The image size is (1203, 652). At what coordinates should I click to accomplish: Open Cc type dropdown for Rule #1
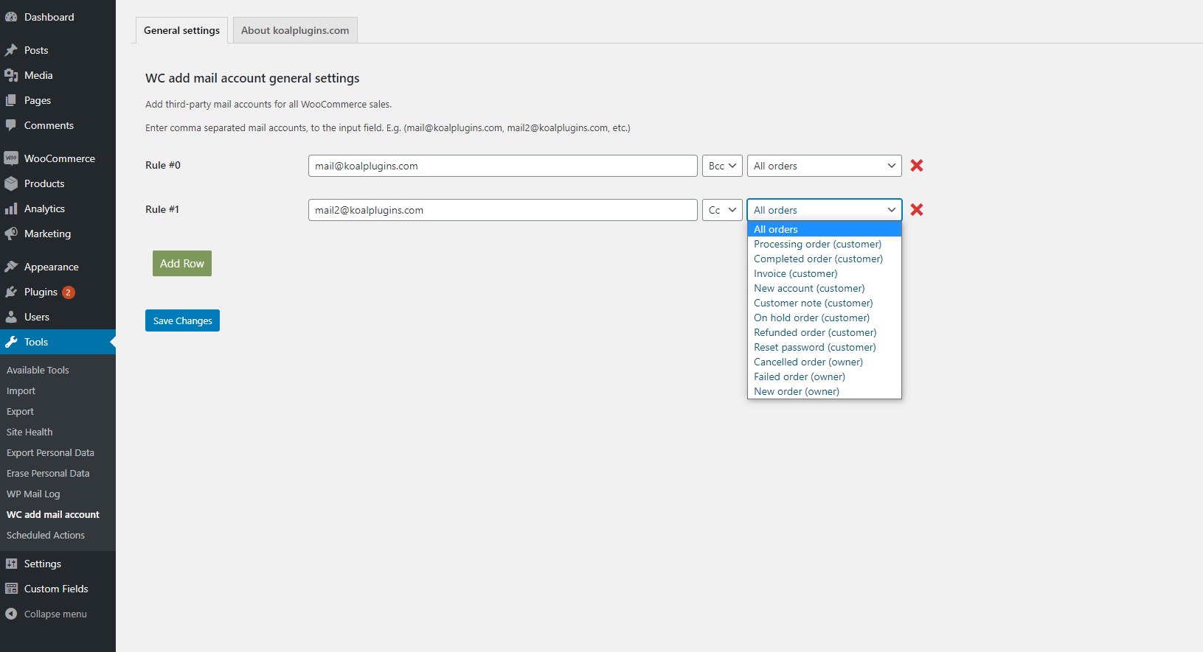tap(722, 210)
